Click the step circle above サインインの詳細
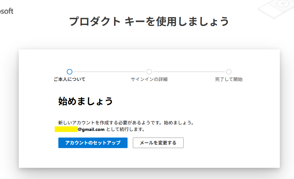The image size is (294, 179). click(x=149, y=72)
